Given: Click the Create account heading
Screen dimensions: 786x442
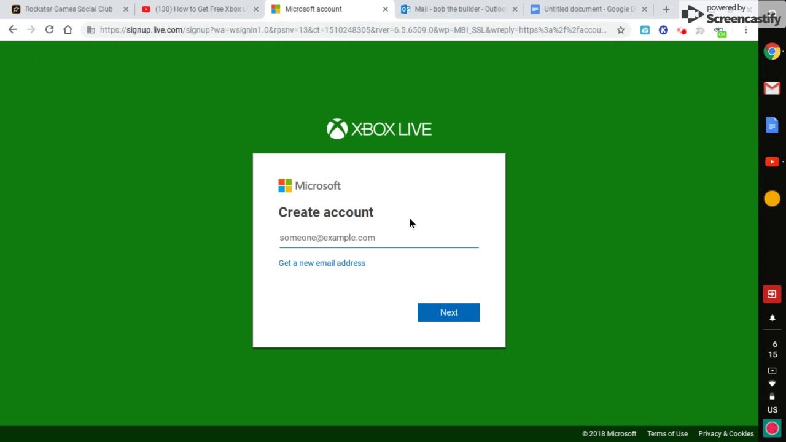Looking at the screenshot, I should 326,212.
